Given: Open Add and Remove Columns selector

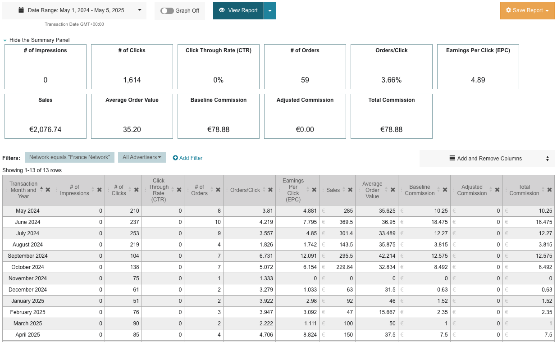Looking at the screenshot, I should point(487,159).
